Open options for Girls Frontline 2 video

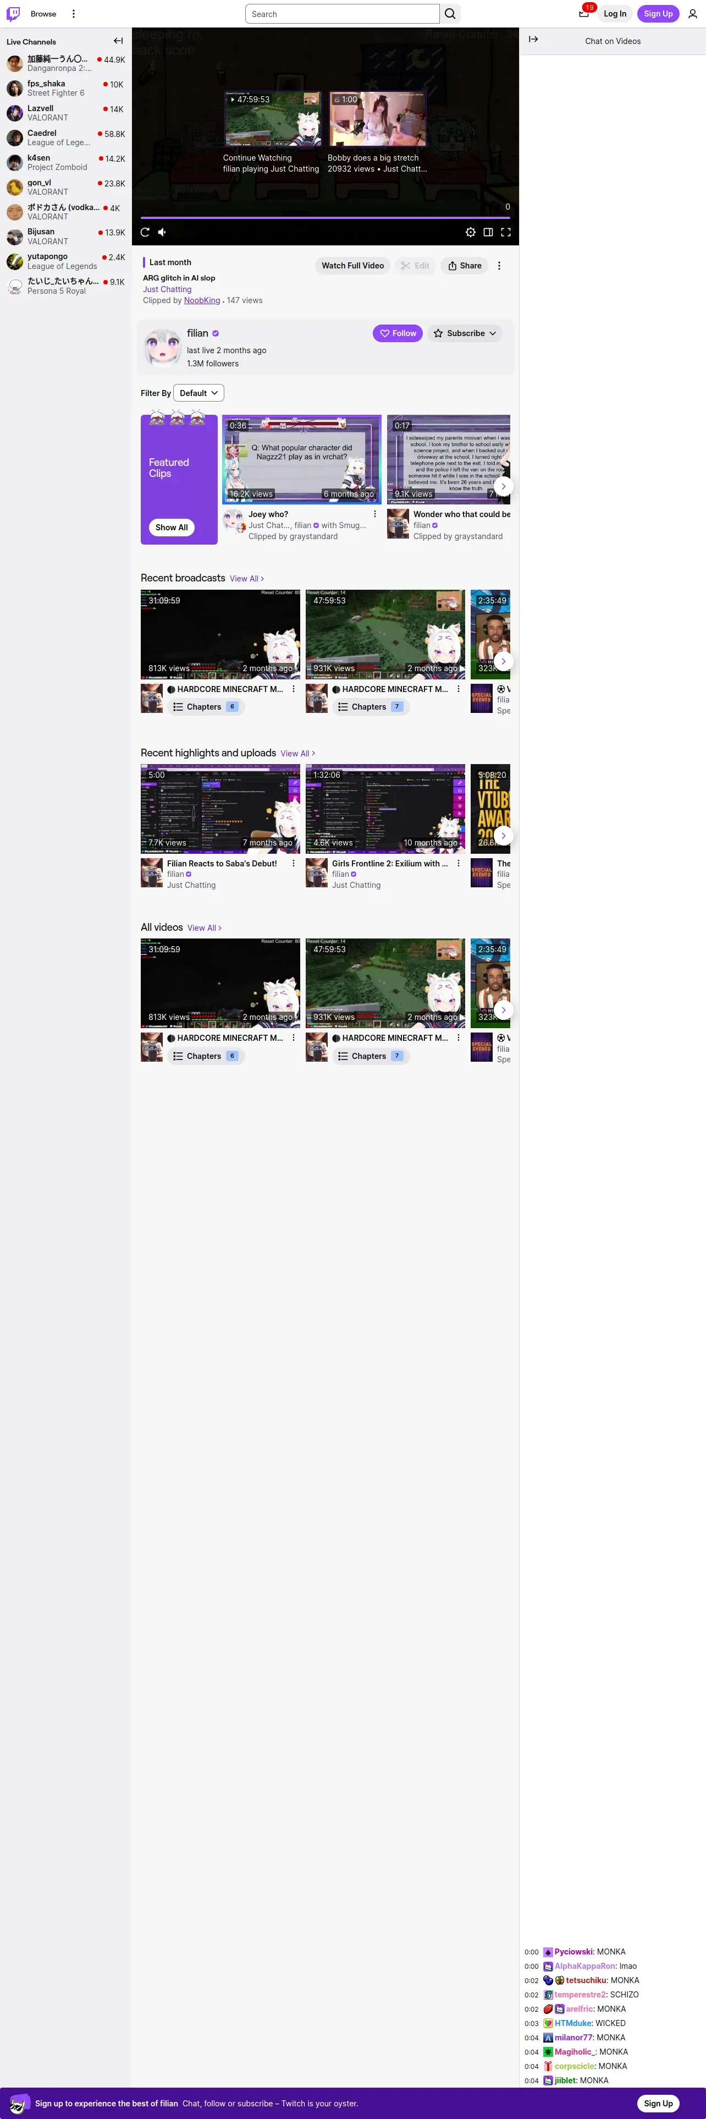(x=459, y=864)
